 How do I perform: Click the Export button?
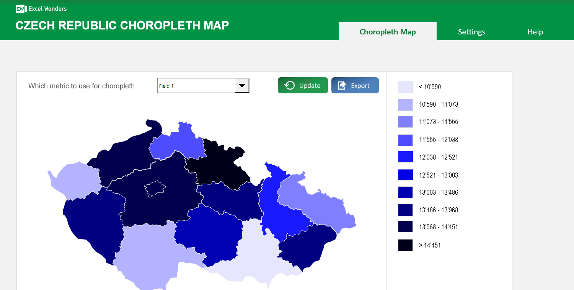355,85
